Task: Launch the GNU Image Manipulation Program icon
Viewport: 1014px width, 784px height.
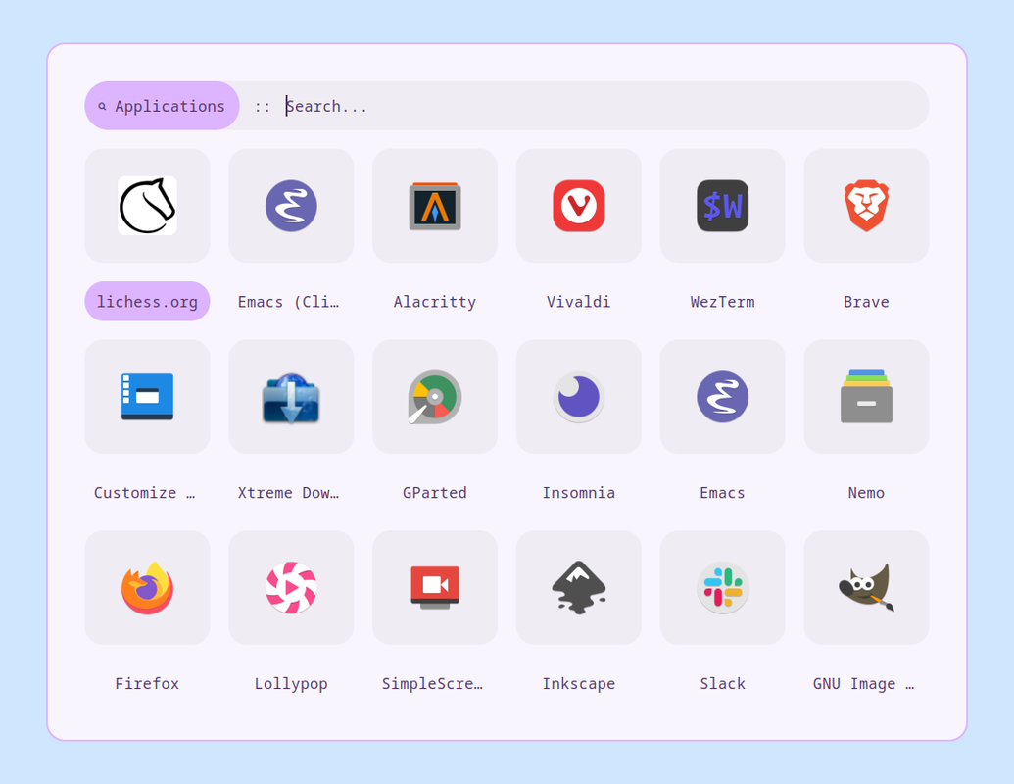Action: point(867,587)
